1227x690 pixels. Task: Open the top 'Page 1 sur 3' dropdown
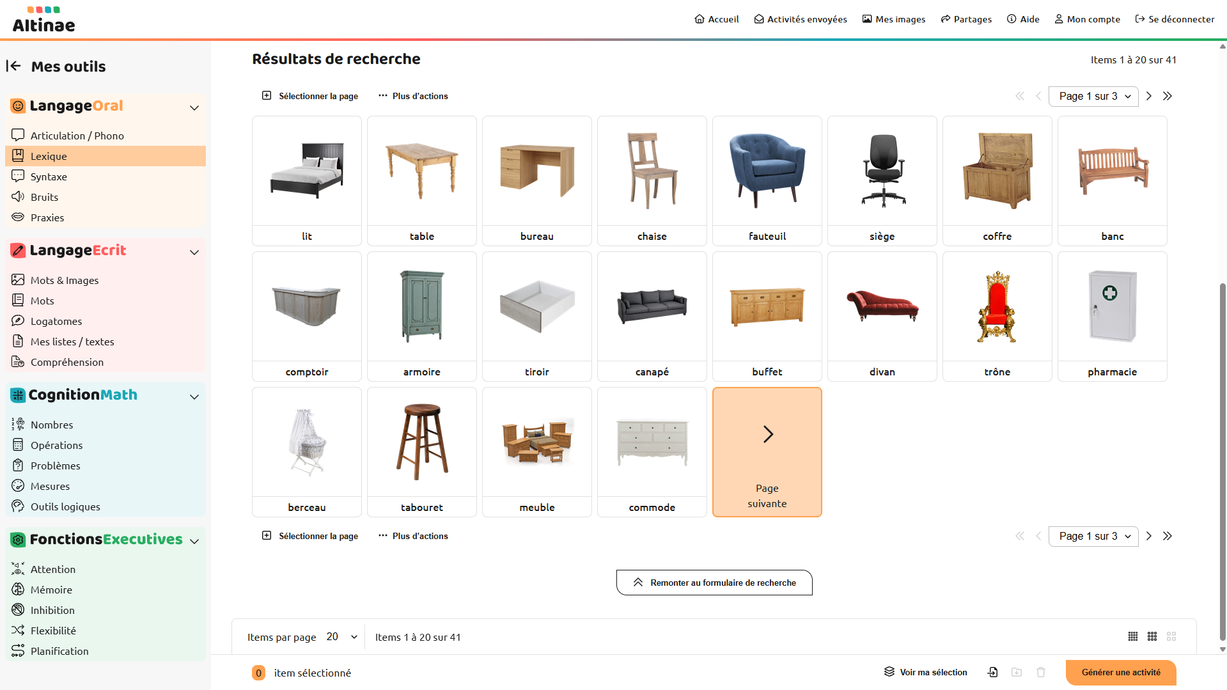click(x=1093, y=96)
